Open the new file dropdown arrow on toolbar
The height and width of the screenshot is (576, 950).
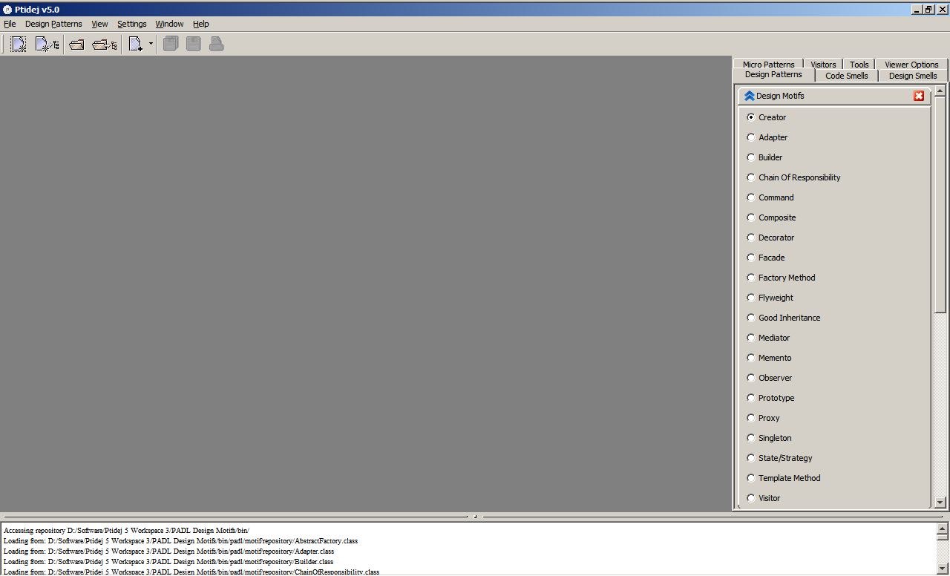click(149, 43)
